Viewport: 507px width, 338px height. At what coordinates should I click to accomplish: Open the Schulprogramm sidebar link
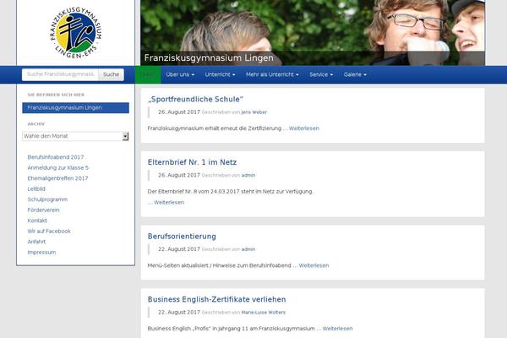pos(47,199)
